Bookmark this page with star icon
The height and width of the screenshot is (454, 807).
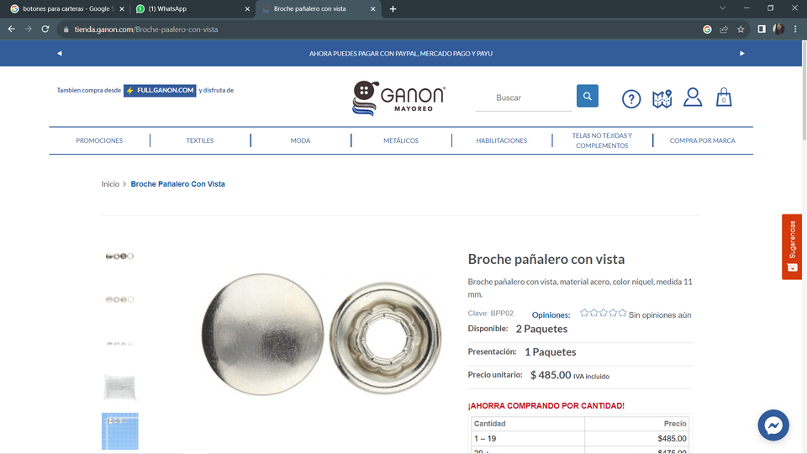741,29
